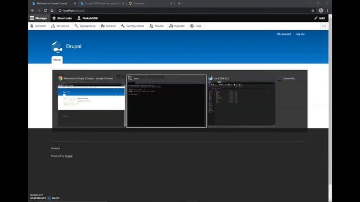The height and width of the screenshot is (202, 360).
Task: Click the Powered by Drupal link
Action: coord(69,156)
